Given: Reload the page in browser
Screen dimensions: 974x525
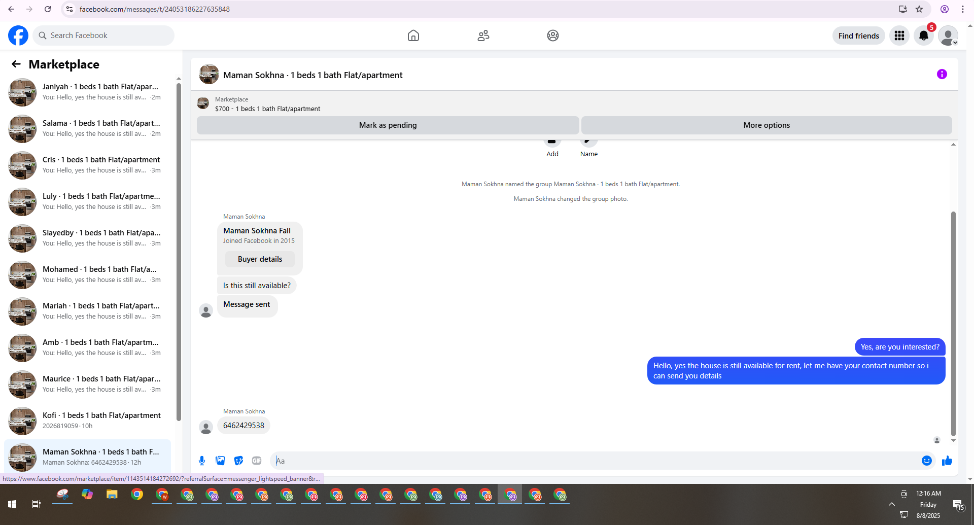Looking at the screenshot, I should click(48, 9).
